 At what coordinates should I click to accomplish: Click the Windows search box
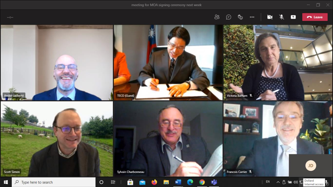click(x=54, y=182)
